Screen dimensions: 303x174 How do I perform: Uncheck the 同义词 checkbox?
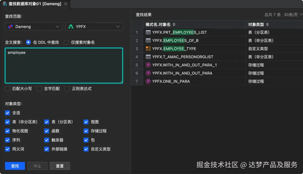click(x=7, y=149)
